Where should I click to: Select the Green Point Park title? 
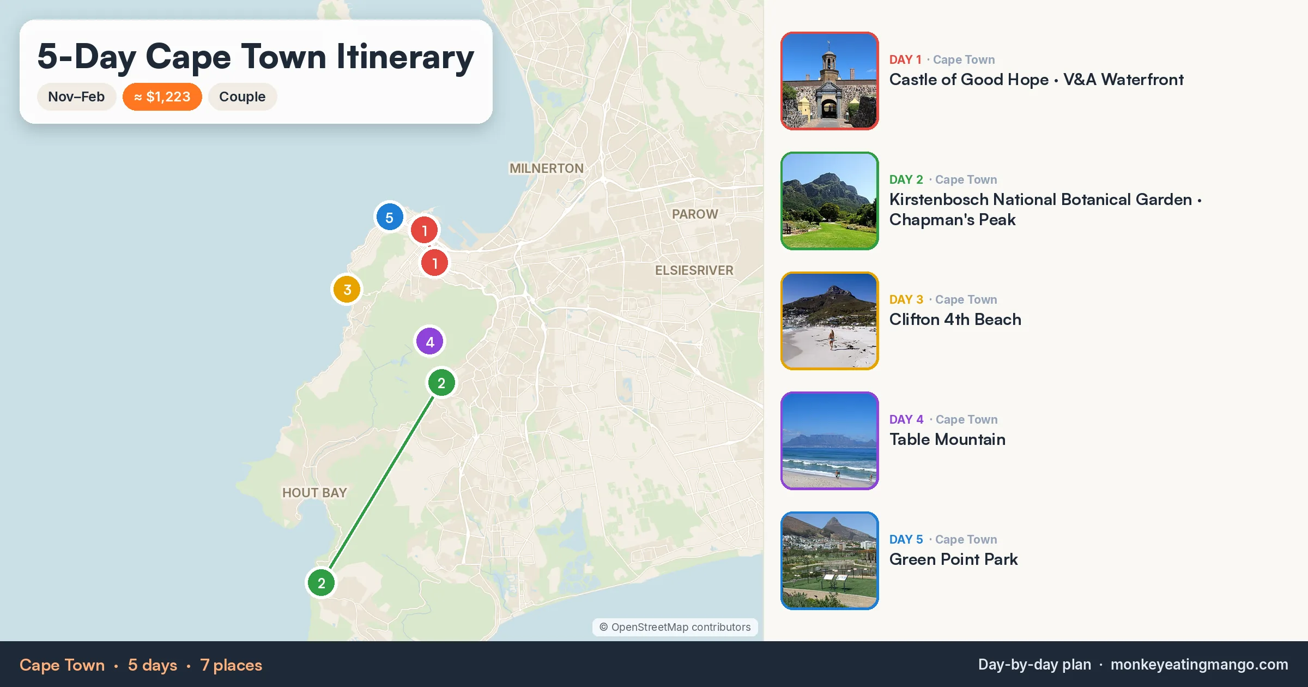(x=953, y=559)
